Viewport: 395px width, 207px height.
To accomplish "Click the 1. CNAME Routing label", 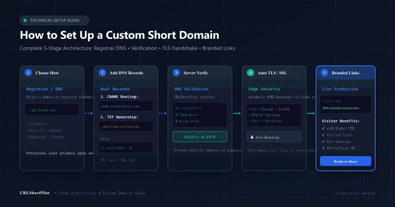I will [119, 97].
